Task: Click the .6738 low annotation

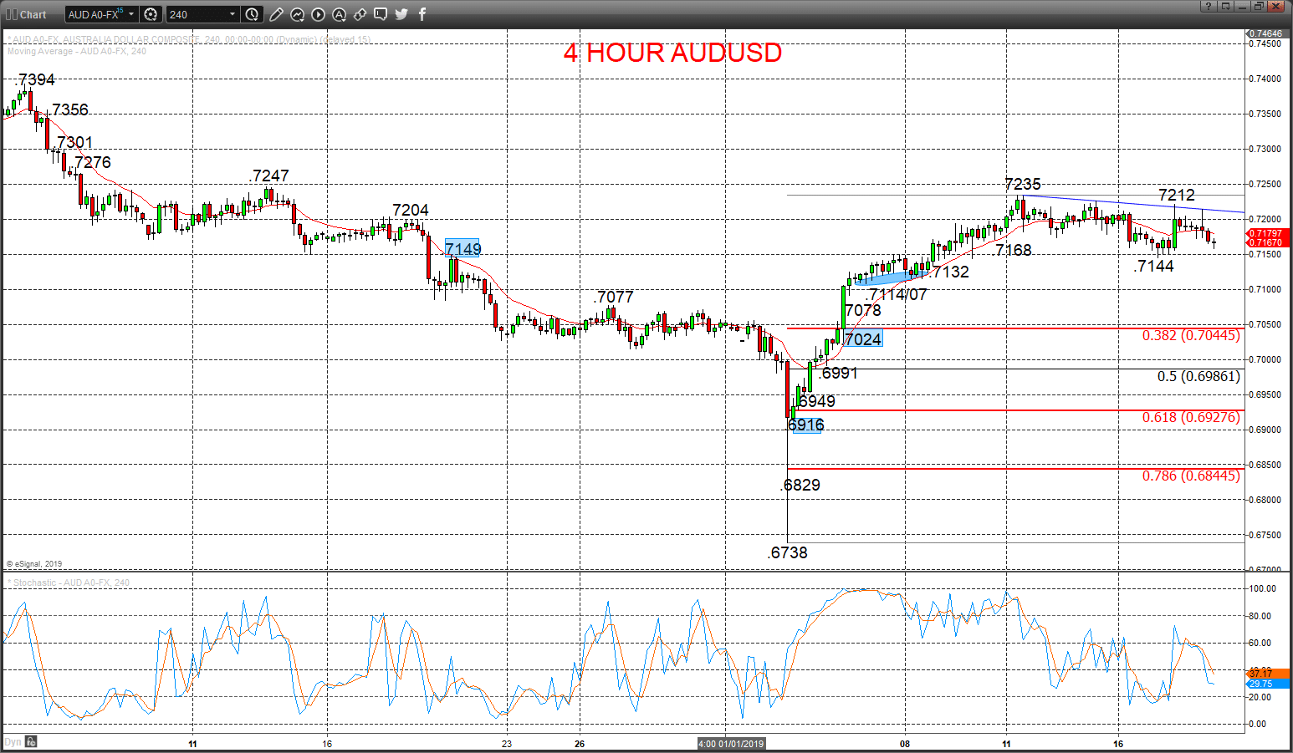Action: [x=788, y=552]
